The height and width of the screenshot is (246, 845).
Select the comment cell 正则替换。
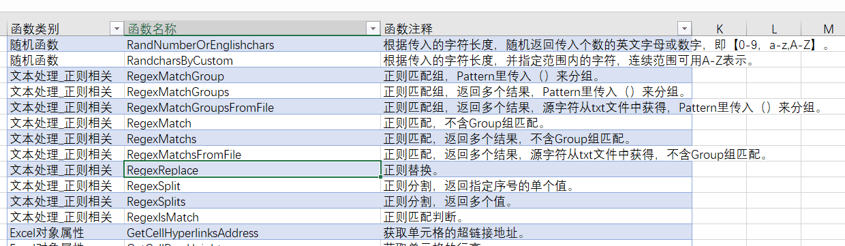tap(536, 170)
